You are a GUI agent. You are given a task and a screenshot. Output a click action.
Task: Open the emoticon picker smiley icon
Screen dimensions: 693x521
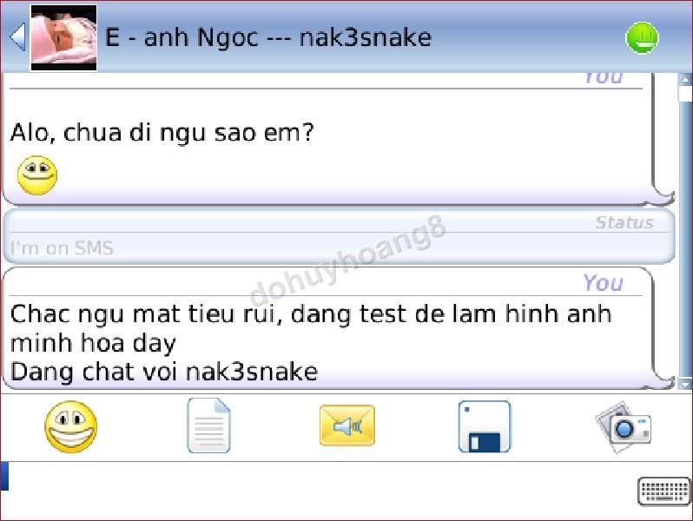(70, 426)
